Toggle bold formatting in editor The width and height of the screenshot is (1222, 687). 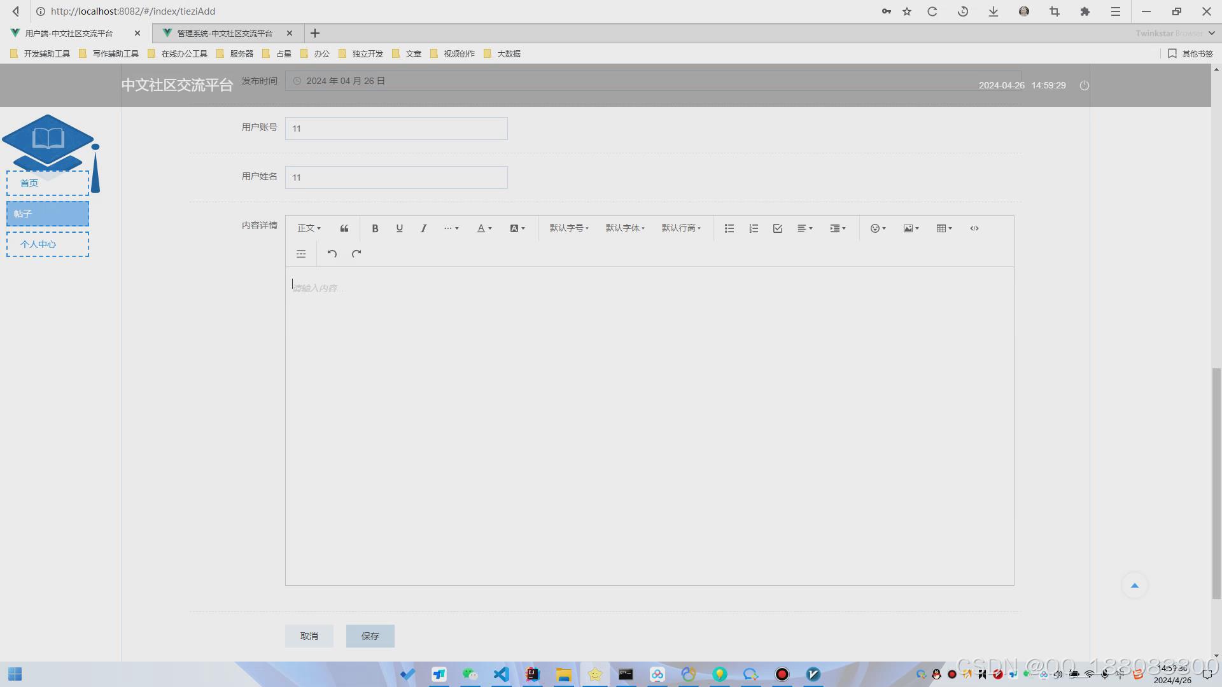click(375, 228)
